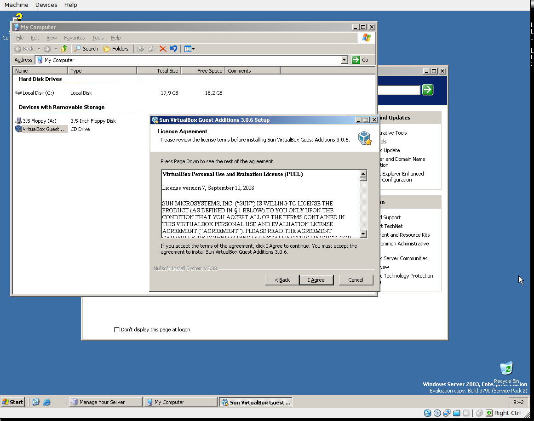Click the Up folder icon in My Computer toolbar

pos(64,49)
